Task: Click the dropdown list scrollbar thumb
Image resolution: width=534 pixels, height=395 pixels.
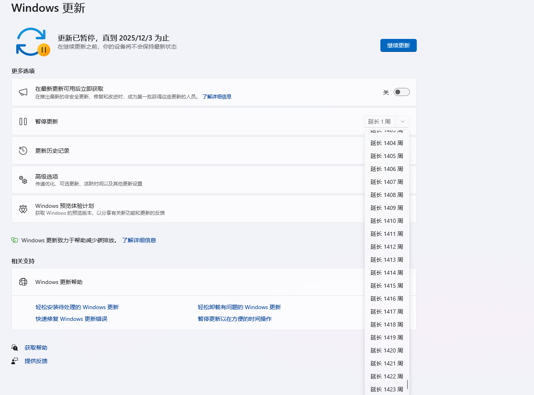Action: pos(407,384)
